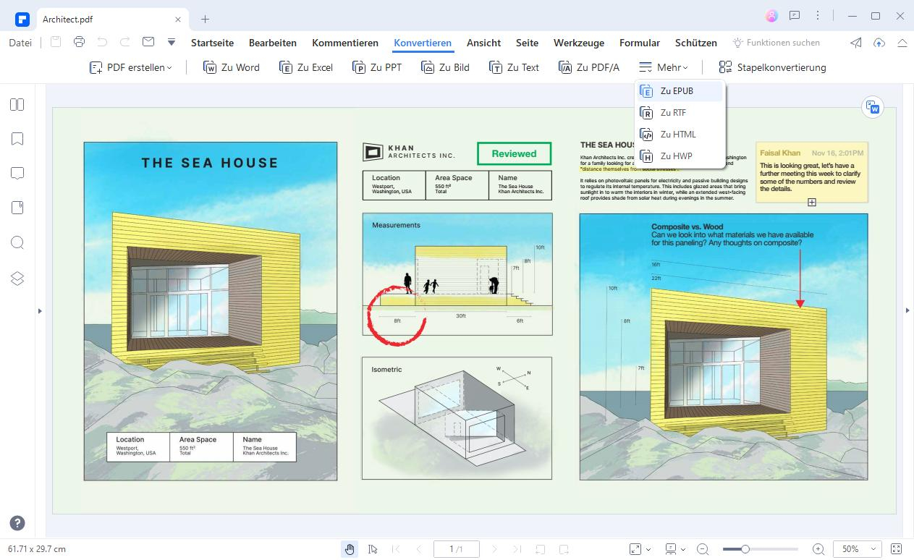This screenshot has width=914, height=560.
Task: Open the page thumbnails panel
Action: point(17,104)
